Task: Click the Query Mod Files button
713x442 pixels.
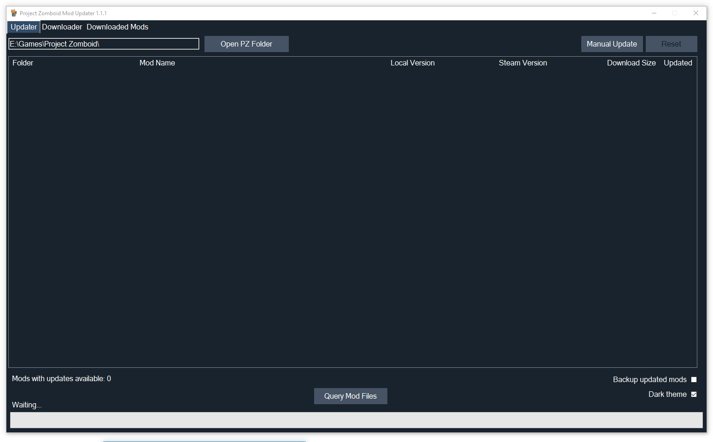Action: (x=351, y=396)
